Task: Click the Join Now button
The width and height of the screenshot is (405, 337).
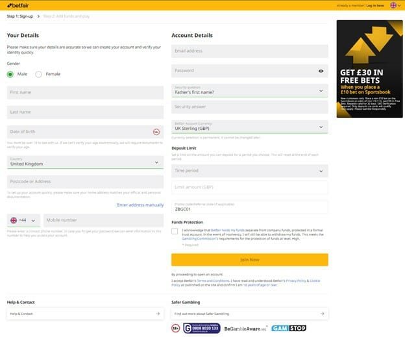Action: pos(250,260)
